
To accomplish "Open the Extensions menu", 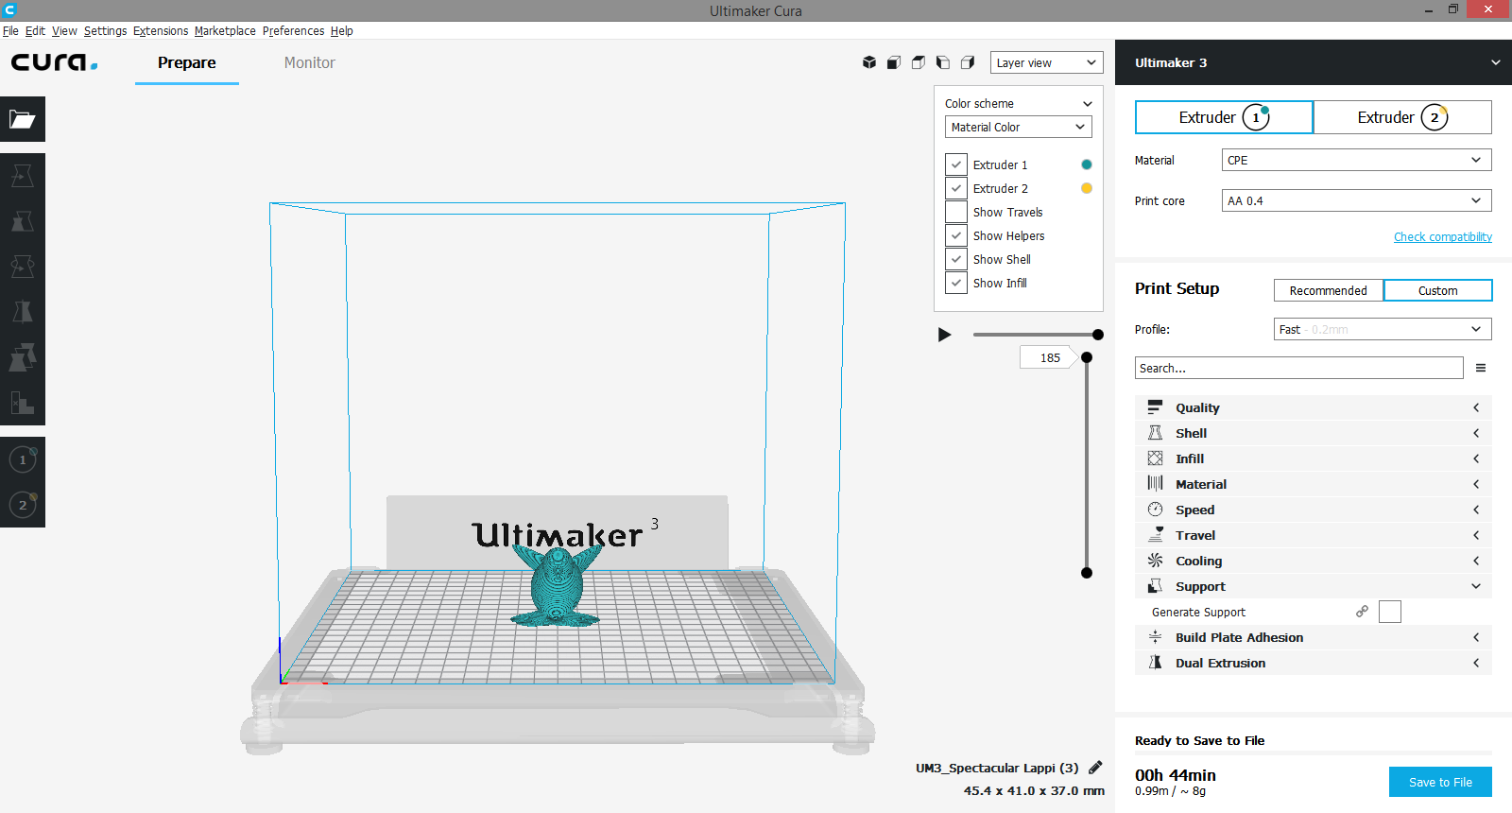I will [161, 30].
